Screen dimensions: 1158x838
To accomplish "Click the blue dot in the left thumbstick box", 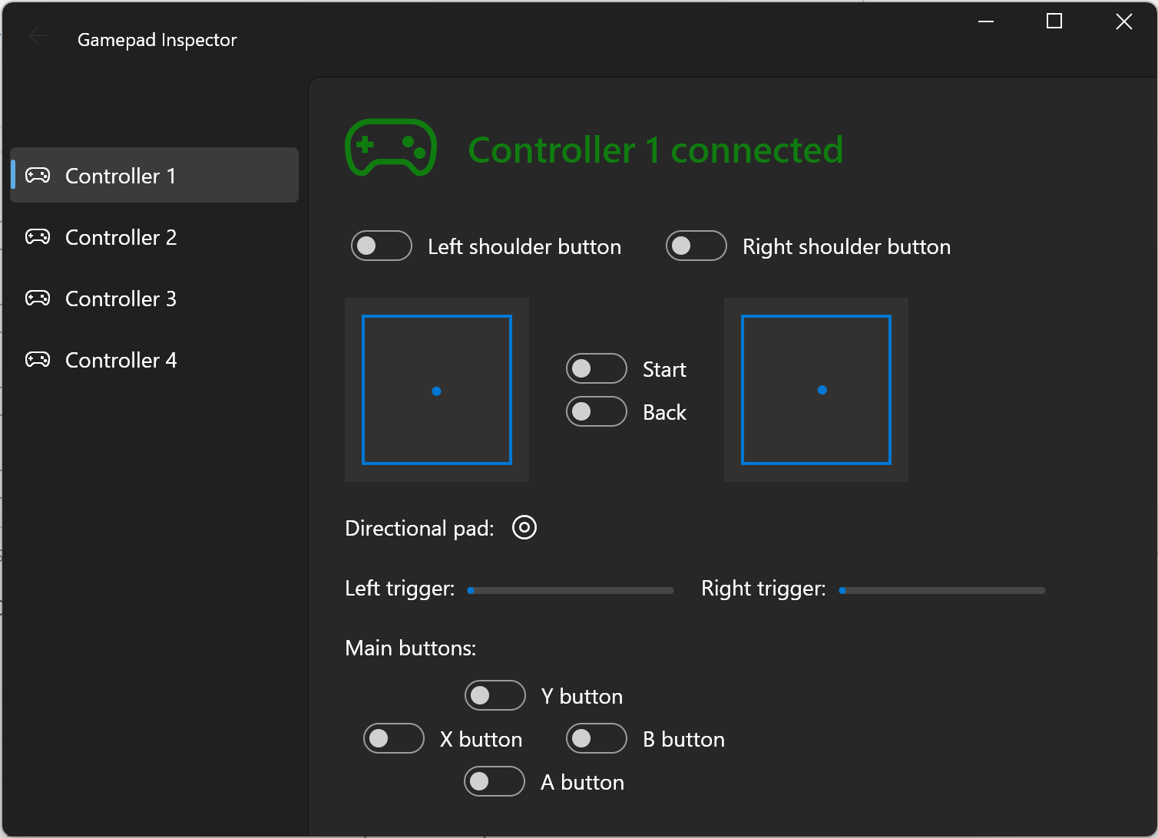I will pyautogui.click(x=436, y=391).
